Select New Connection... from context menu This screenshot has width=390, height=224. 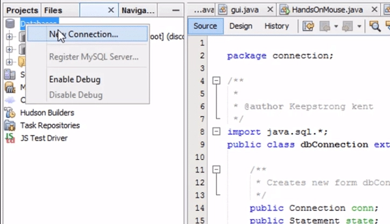83,34
